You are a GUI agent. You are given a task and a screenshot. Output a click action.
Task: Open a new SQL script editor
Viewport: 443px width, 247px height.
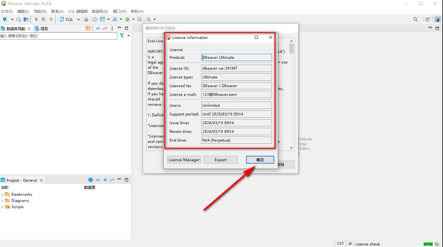[x=66, y=20]
